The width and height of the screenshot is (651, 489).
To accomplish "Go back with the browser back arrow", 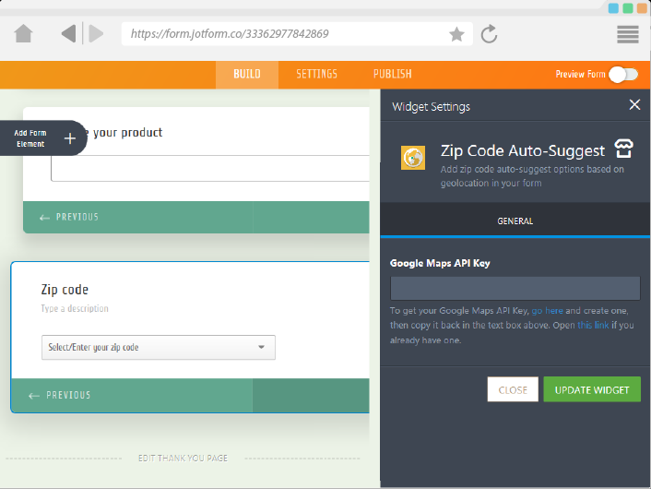I will pos(68,34).
